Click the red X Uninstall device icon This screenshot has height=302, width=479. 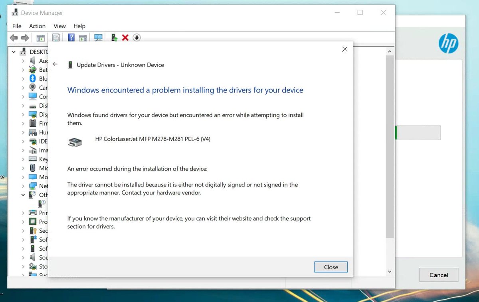tap(125, 37)
